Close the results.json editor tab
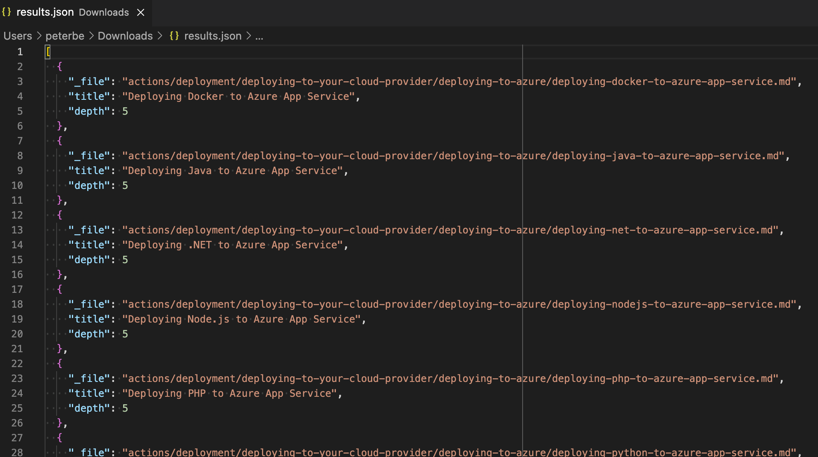 click(140, 12)
